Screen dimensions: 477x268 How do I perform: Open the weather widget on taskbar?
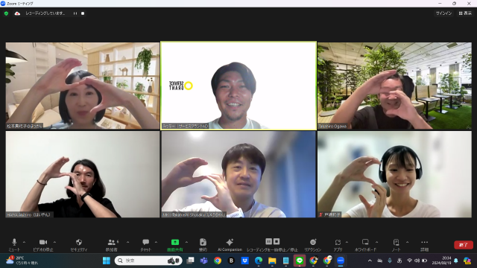22,261
